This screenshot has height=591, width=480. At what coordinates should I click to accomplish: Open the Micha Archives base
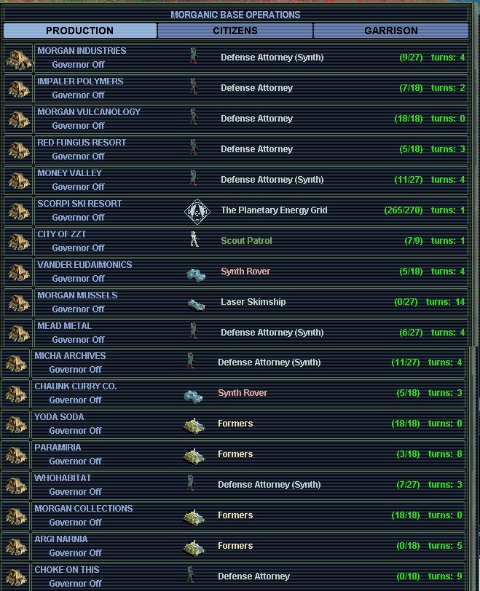[x=70, y=356]
